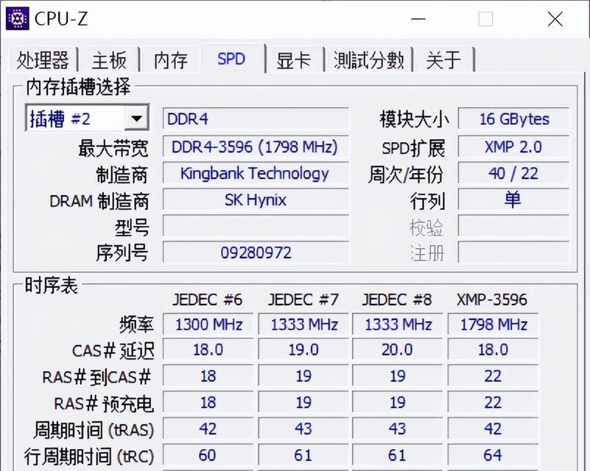The image size is (590, 471).
Task: Click the 最大带宽 label
Action: pyautogui.click(x=113, y=148)
